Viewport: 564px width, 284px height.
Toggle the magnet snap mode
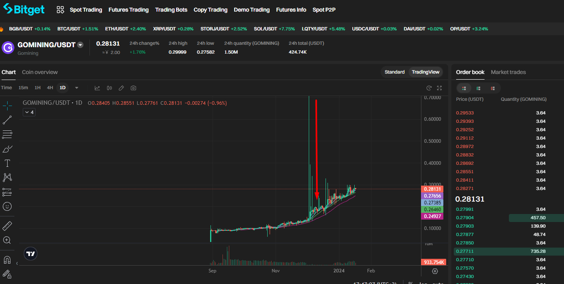(7, 260)
